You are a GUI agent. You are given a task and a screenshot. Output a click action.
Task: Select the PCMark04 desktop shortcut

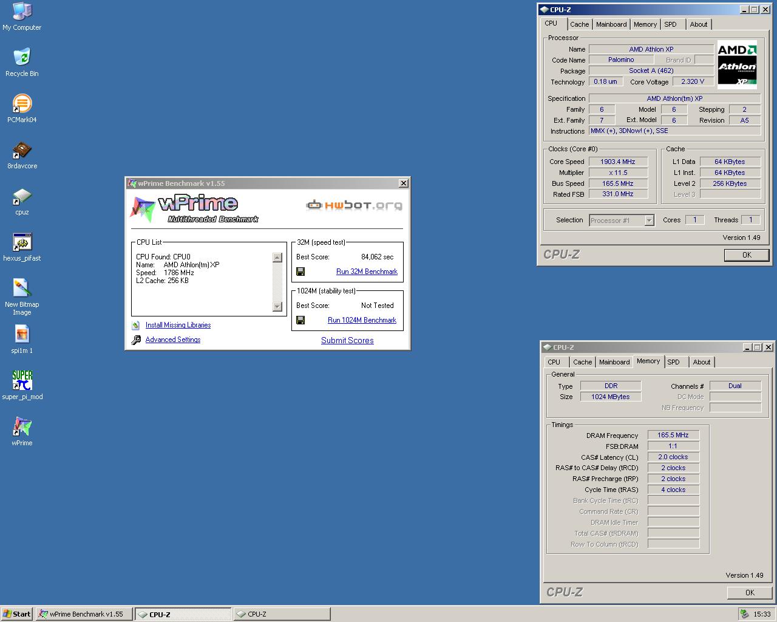click(x=22, y=109)
